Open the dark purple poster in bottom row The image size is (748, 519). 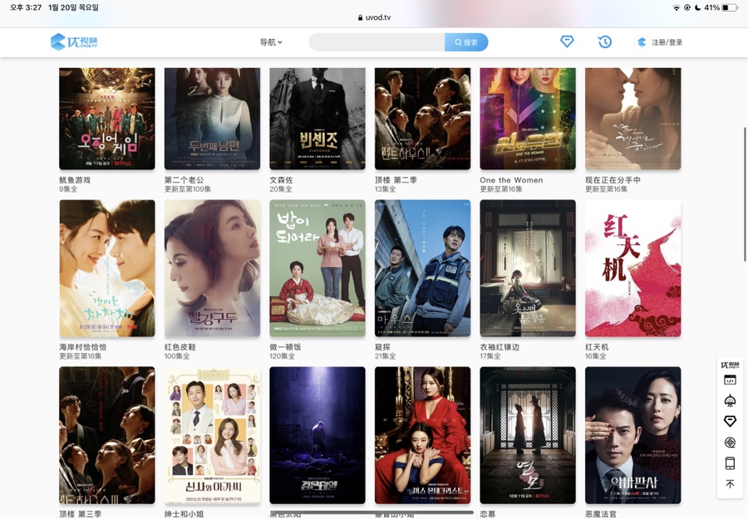click(317, 435)
